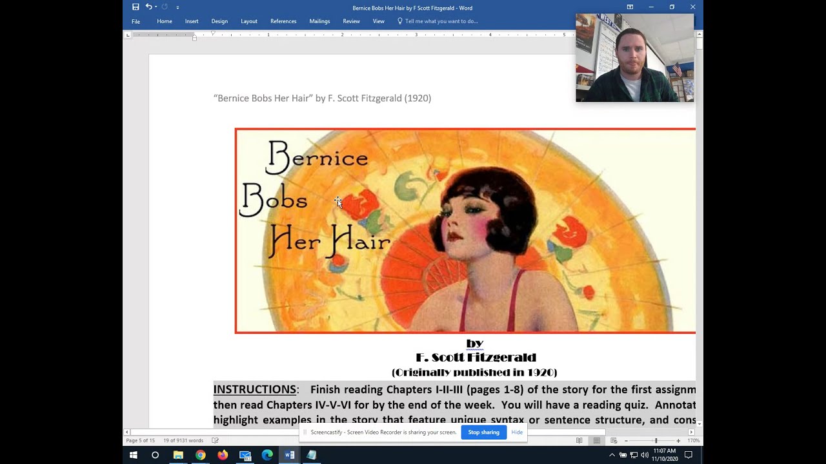Click the webcam video overlay
Screen dimensions: 826x464
[x=635, y=58]
